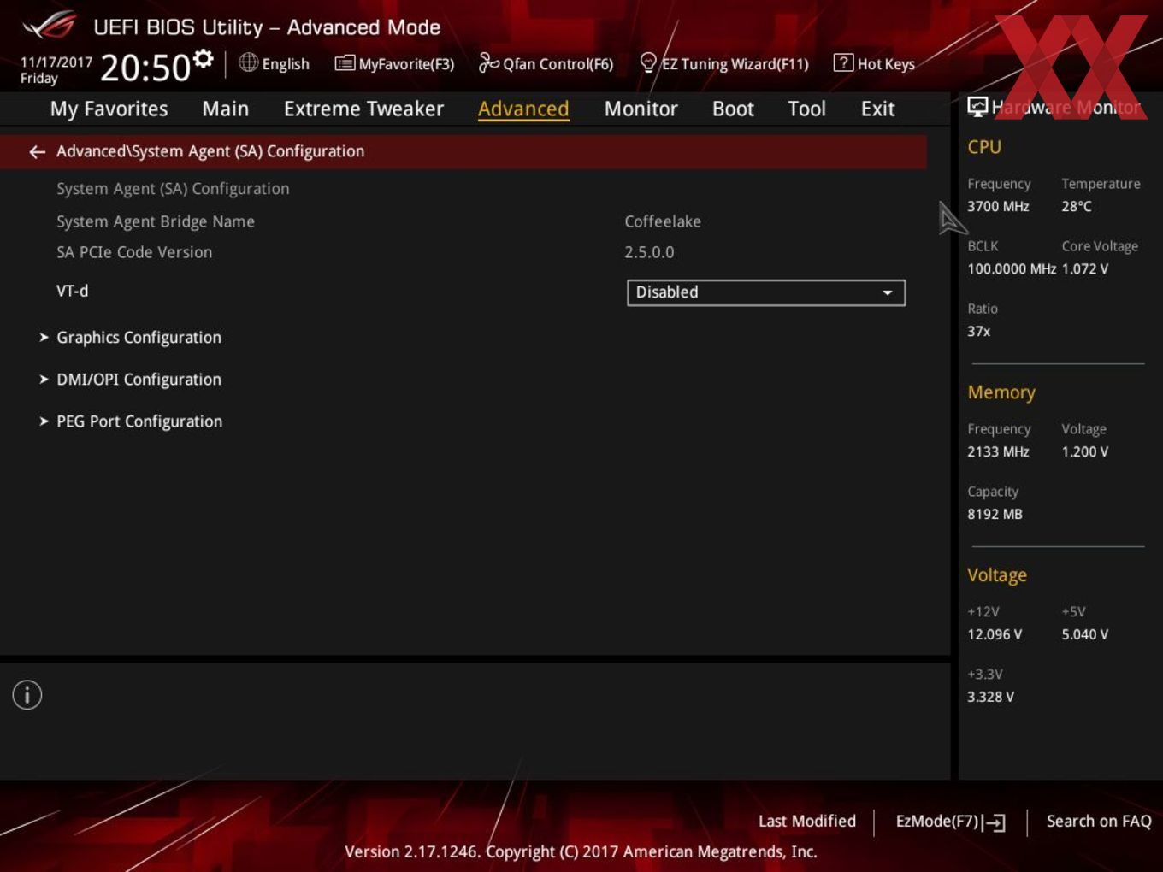Open the Monitor tab
Screen dimensions: 1163x872
pyautogui.click(x=641, y=109)
